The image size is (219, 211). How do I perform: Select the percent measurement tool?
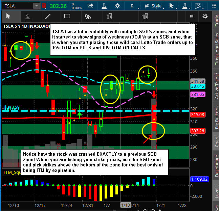88,17
